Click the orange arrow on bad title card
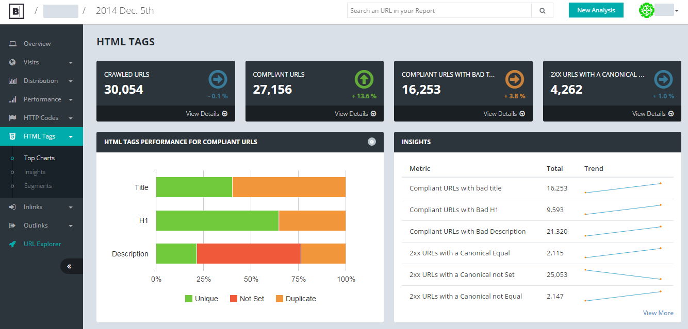This screenshot has height=329, width=688. tap(514, 80)
